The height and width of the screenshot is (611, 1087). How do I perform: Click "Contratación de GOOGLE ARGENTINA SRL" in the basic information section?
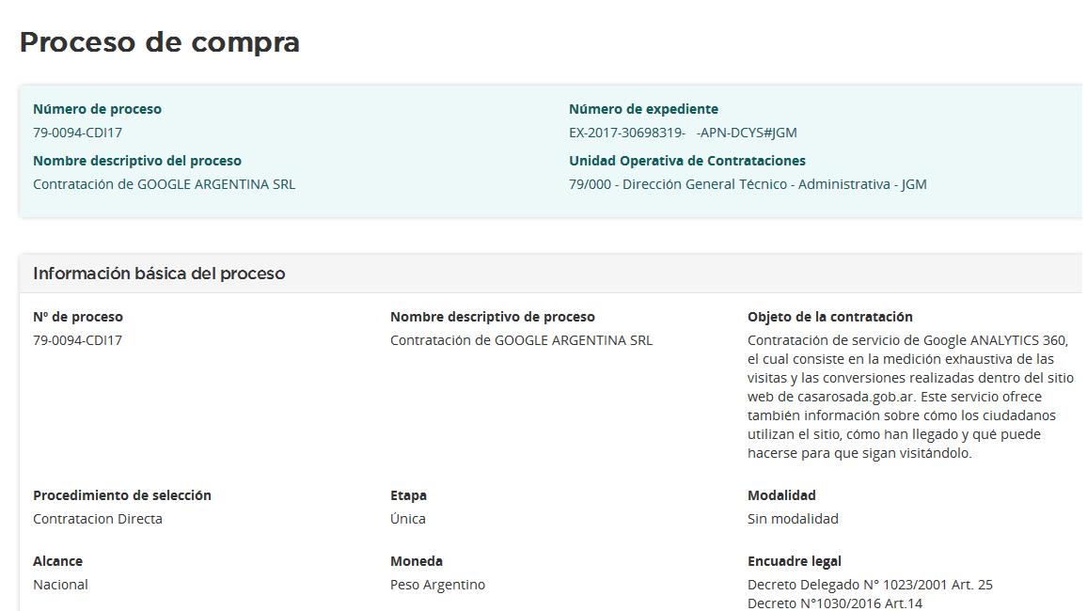click(521, 340)
